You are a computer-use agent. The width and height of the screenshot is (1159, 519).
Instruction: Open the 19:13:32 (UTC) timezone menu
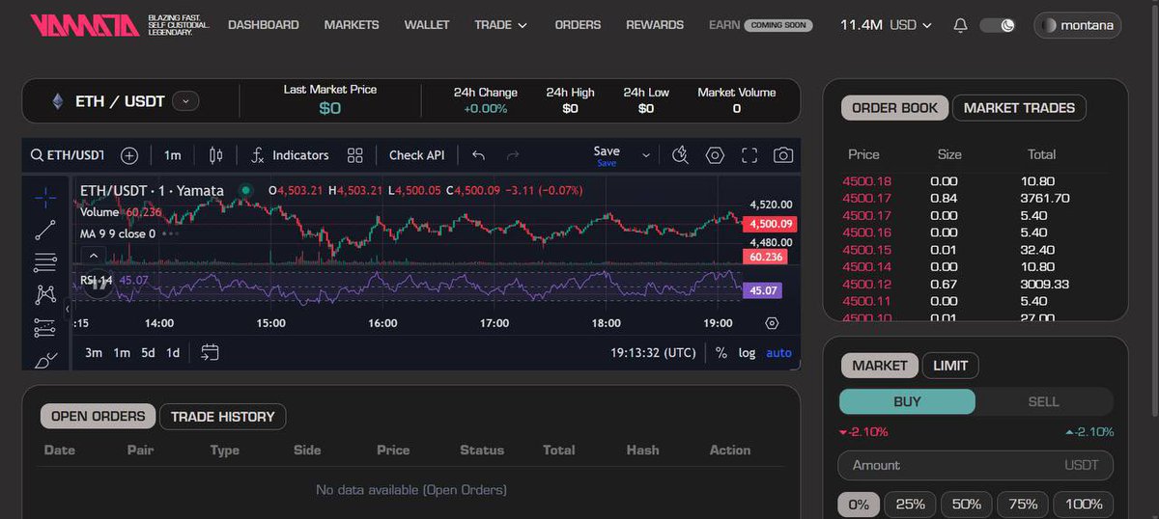click(653, 353)
